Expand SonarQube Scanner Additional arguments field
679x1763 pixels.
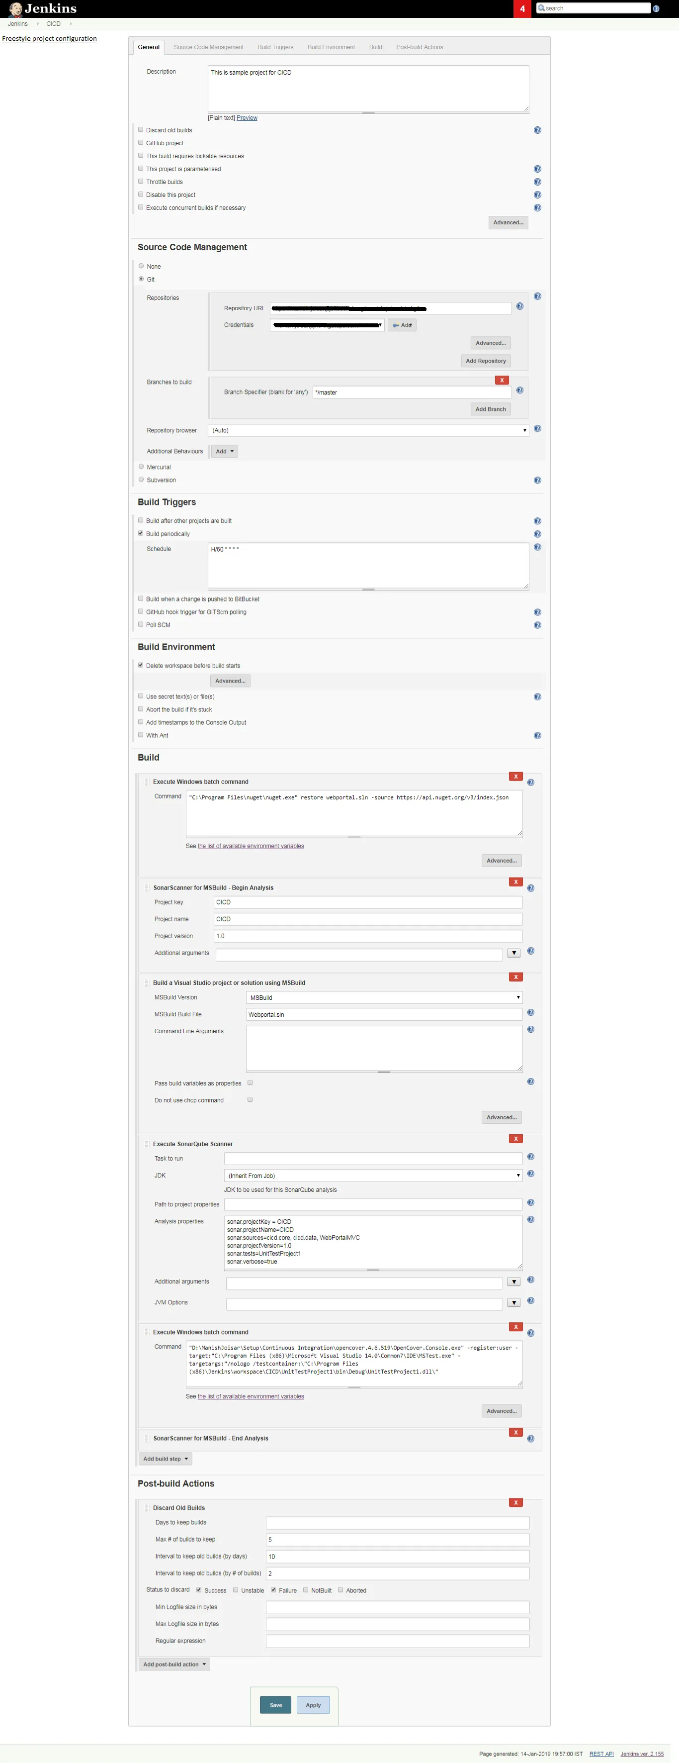click(x=514, y=1282)
